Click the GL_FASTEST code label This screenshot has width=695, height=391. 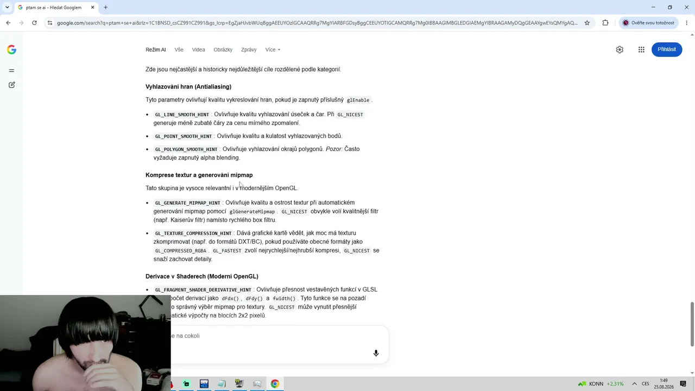click(227, 251)
